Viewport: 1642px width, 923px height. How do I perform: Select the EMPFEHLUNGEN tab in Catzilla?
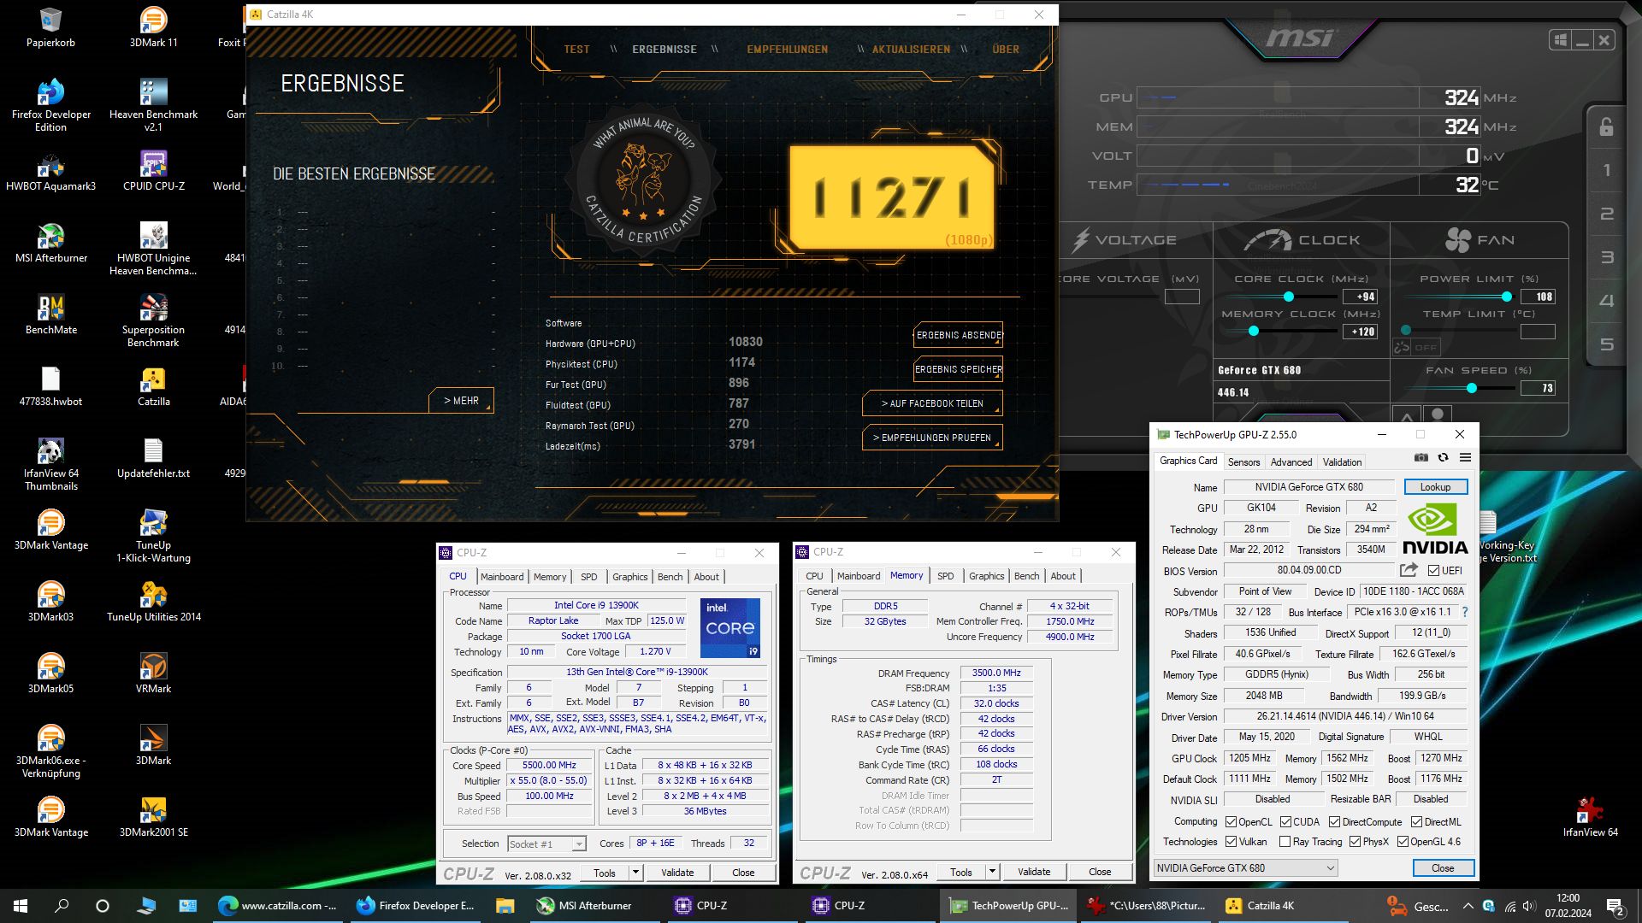787,50
